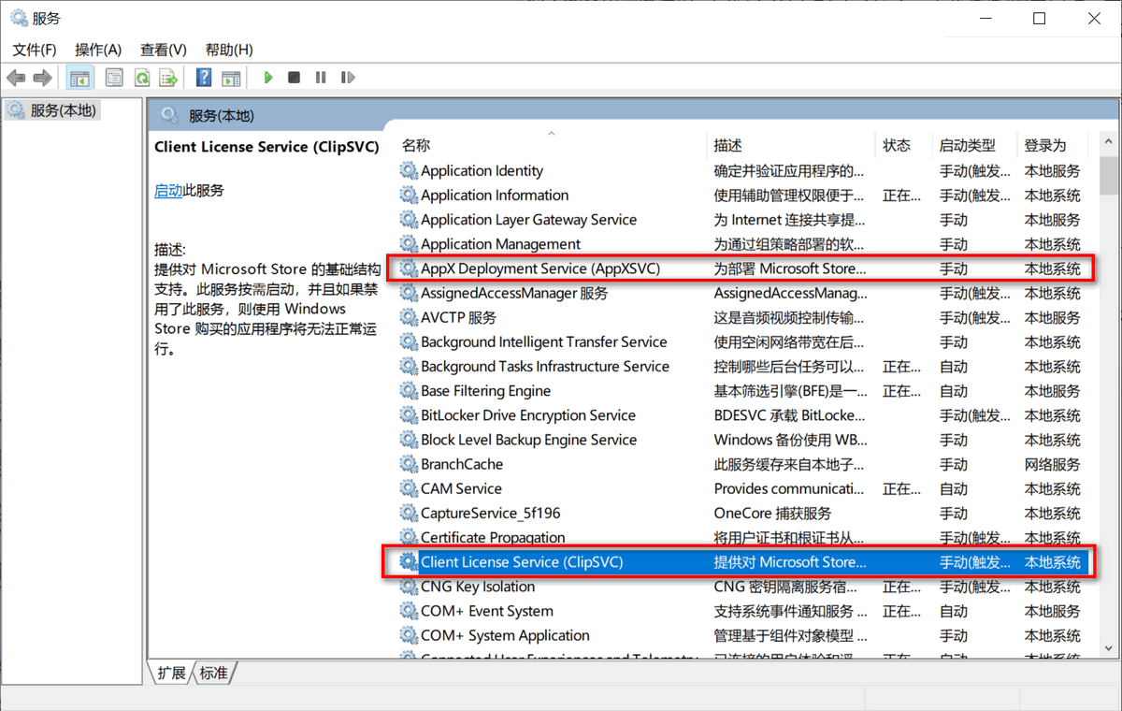Open the 帮助(H) menu
This screenshot has width=1122, height=711.
229,50
